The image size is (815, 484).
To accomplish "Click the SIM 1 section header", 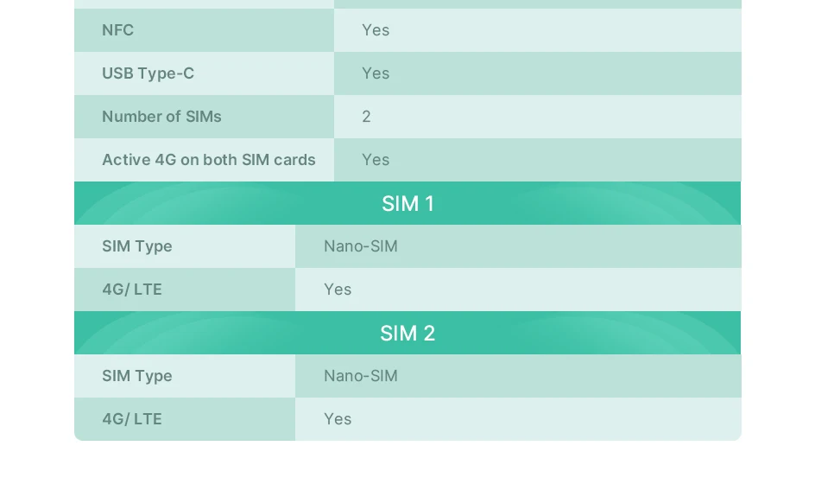I will click(407, 203).
